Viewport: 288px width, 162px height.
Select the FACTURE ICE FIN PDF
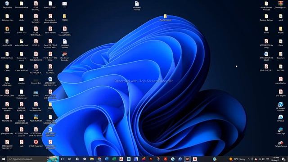coord(7,93)
